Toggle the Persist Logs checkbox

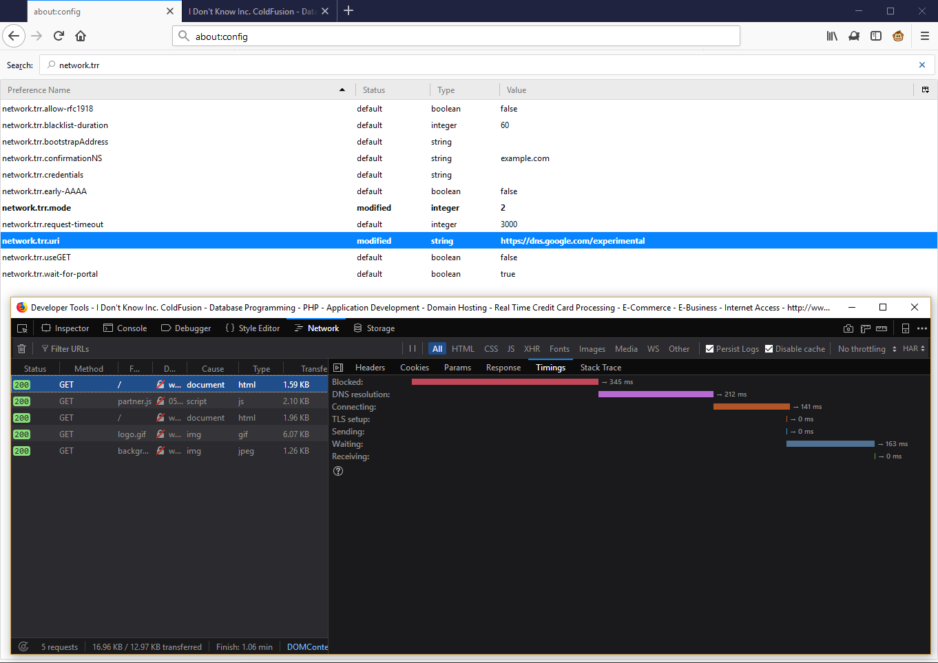(709, 349)
